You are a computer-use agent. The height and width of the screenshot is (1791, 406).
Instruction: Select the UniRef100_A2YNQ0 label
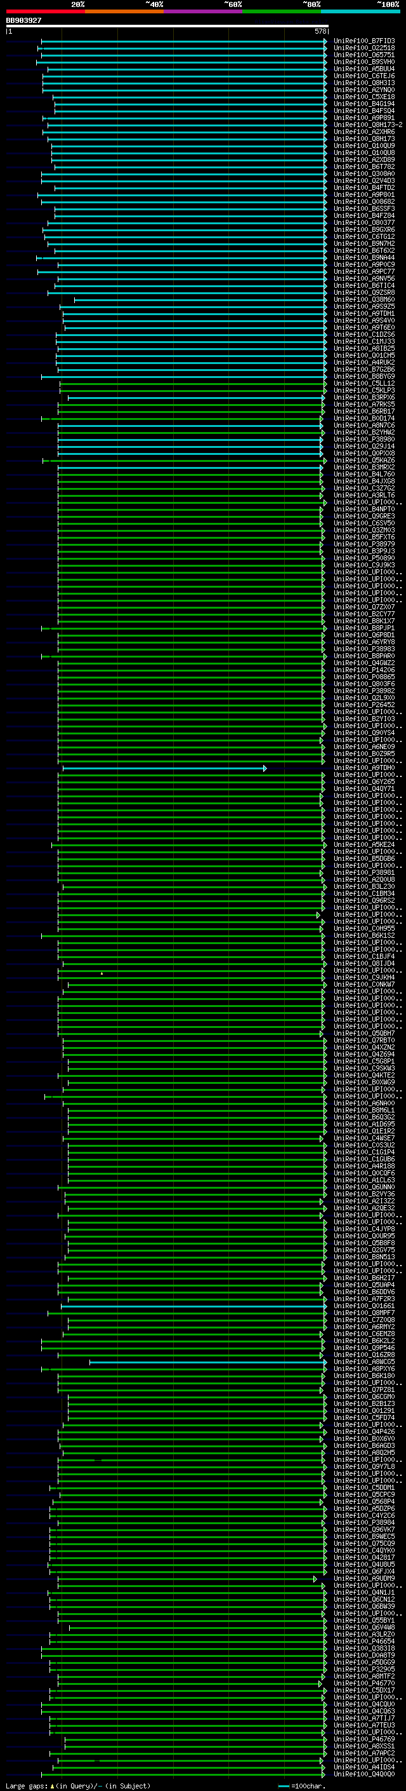coord(364,90)
